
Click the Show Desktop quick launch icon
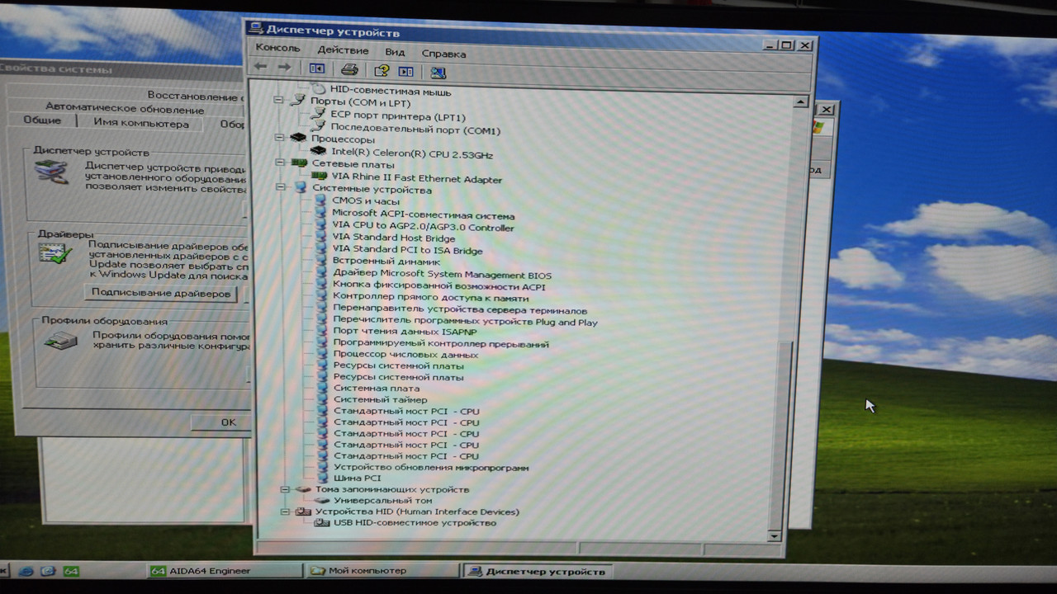[48, 571]
